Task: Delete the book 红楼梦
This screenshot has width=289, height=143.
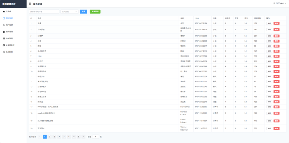Action: pyautogui.click(x=276, y=36)
